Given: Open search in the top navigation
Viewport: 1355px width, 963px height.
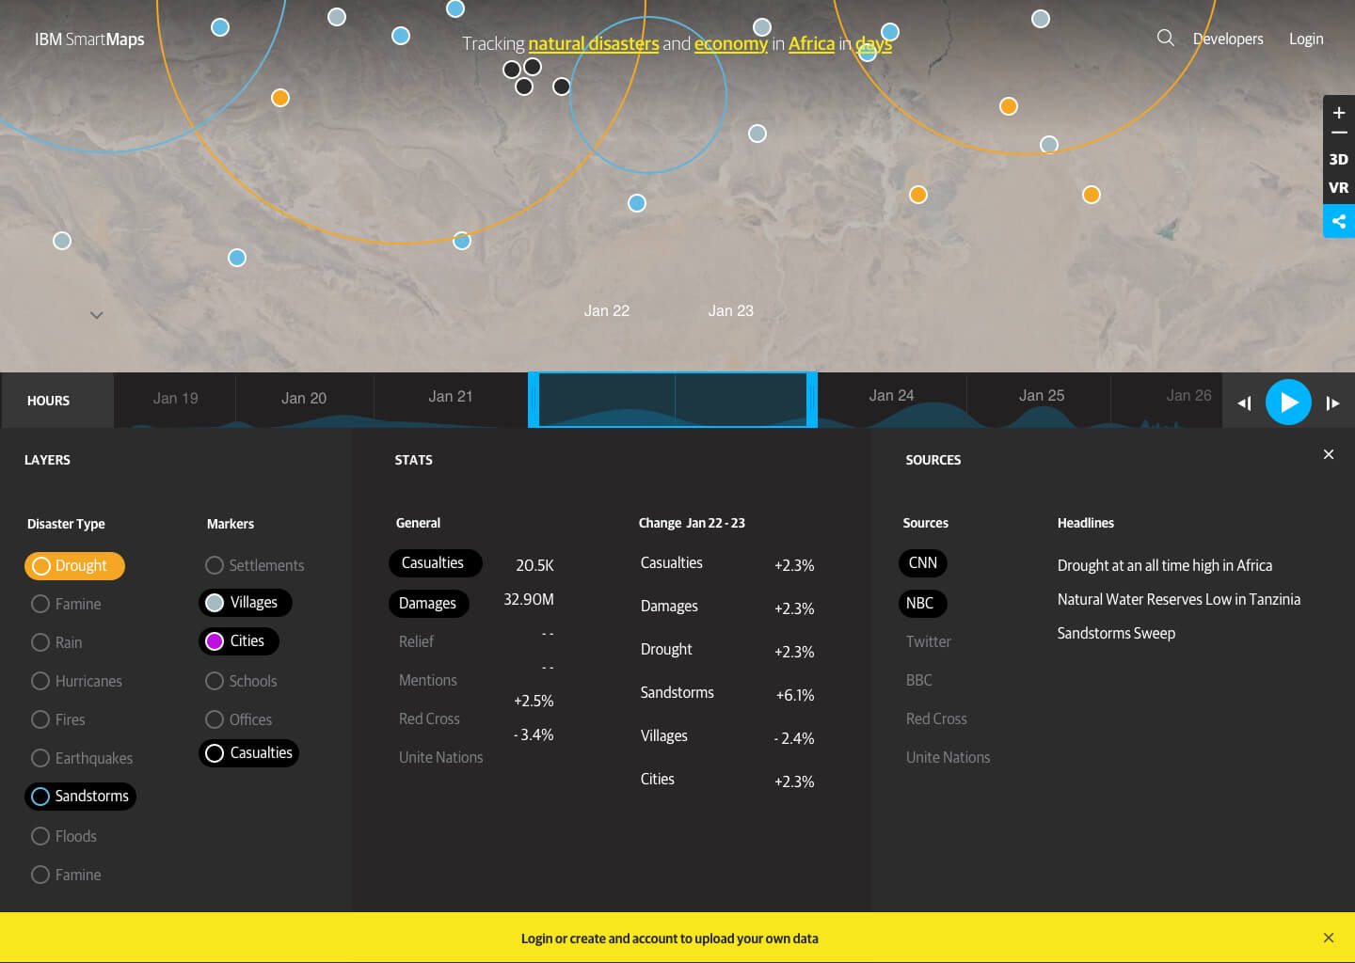Looking at the screenshot, I should pos(1165,38).
